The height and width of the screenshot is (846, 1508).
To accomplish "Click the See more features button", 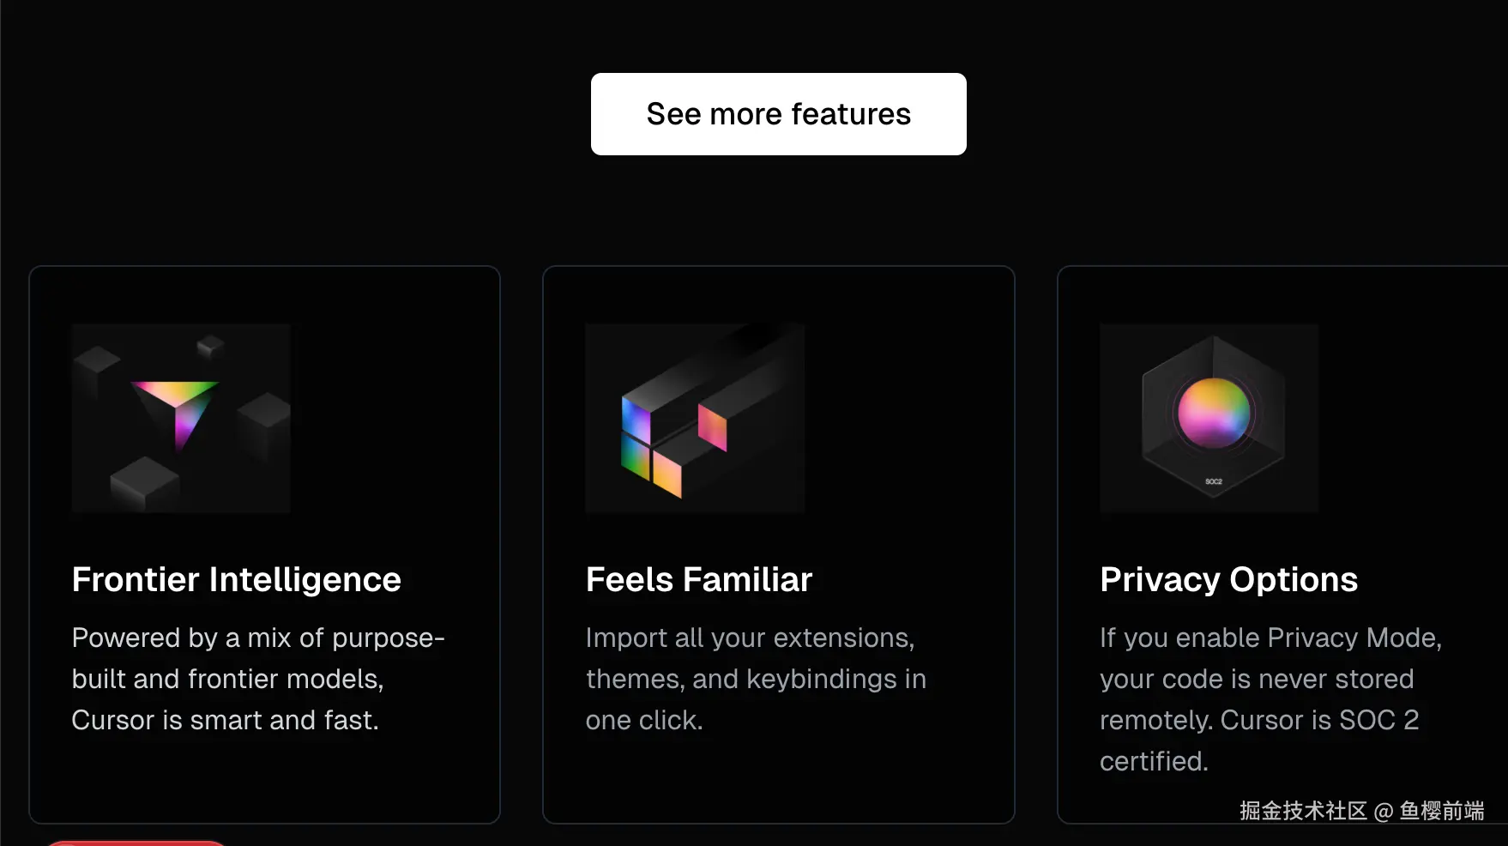I will 778,114.
